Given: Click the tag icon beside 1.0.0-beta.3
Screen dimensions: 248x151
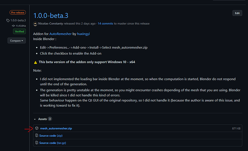Looking at the screenshot, I should (8, 20).
